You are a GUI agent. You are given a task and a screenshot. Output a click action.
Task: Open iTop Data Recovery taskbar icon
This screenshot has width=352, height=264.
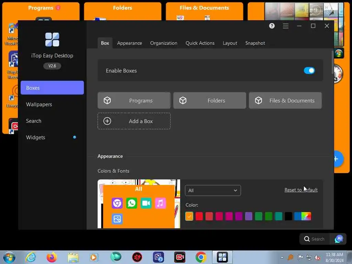point(158,257)
